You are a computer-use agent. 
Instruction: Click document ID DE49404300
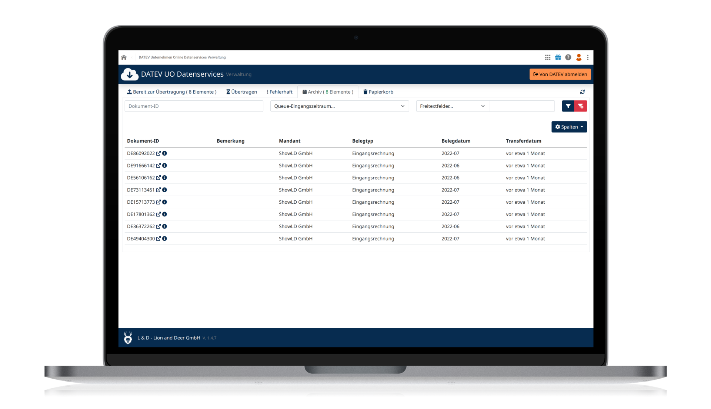[141, 239]
